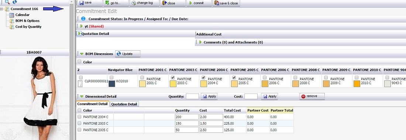Switch to the Quotation Detail tab
The height and width of the screenshot is (140, 406).
tap(124, 104)
